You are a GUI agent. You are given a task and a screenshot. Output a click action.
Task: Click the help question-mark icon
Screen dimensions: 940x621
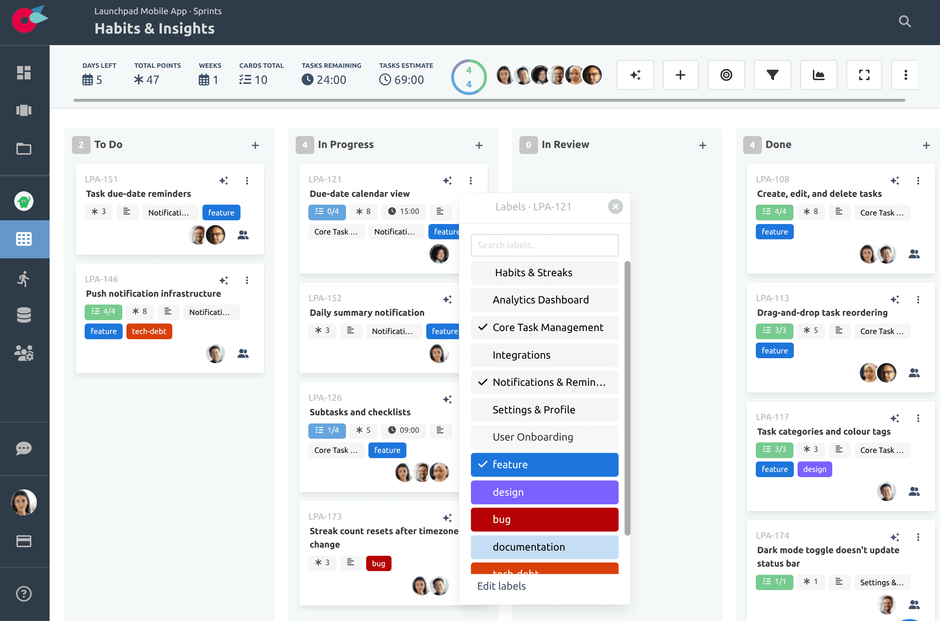click(24, 593)
